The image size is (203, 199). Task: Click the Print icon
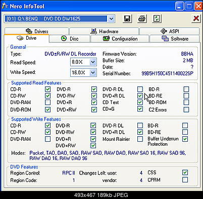(x=142, y=19)
